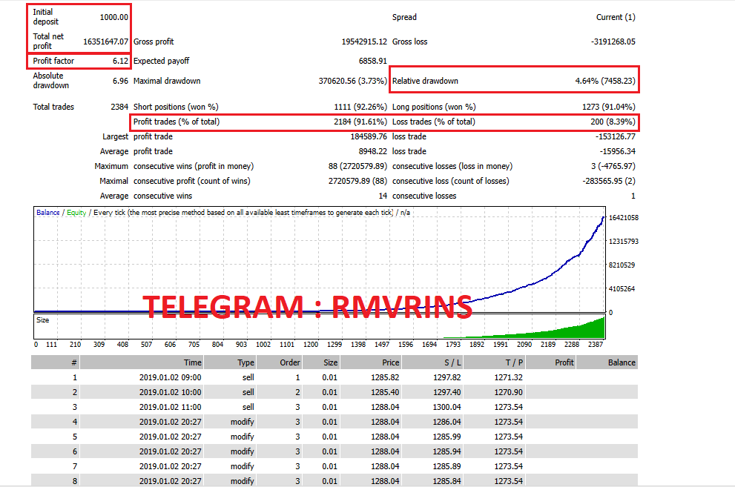Click the chart axis value 16421058
735x487 pixels.
point(624,218)
